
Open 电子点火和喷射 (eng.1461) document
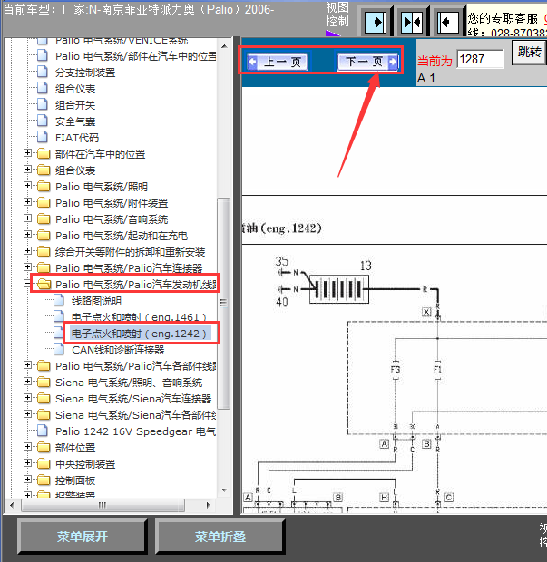tap(139, 317)
